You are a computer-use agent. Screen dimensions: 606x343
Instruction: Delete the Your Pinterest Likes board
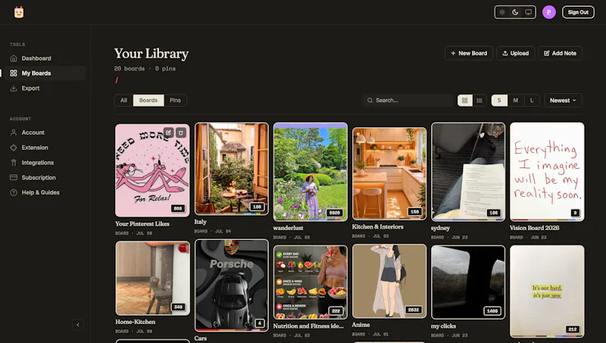pos(181,133)
